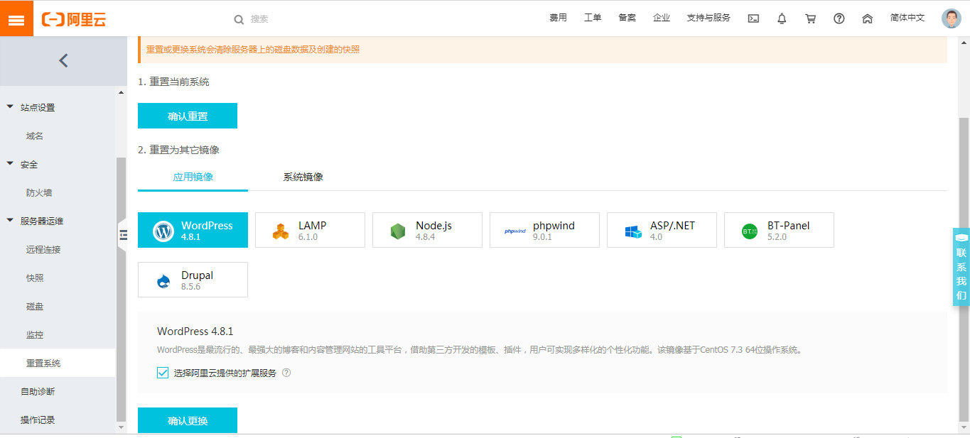Click the ASP/.NET Windows icon
Screen dimensions: 970x438
coord(632,231)
